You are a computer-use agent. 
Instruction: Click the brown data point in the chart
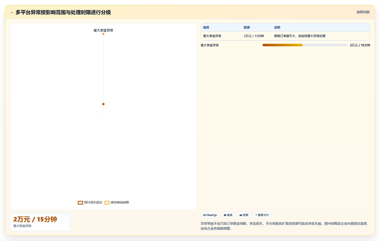pos(103,104)
